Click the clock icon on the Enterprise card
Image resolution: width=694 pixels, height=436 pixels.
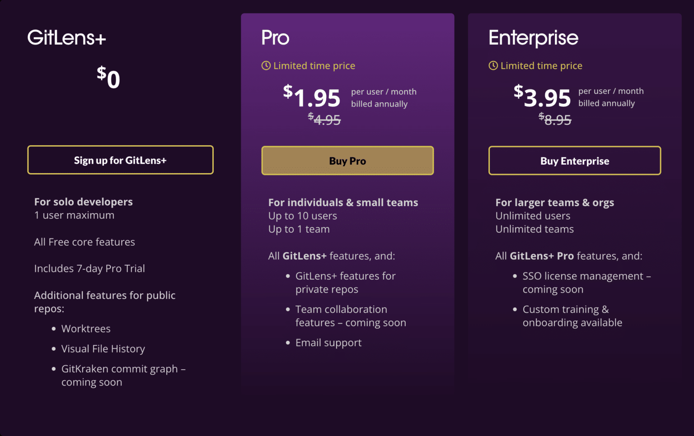click(x=493, y=65)
